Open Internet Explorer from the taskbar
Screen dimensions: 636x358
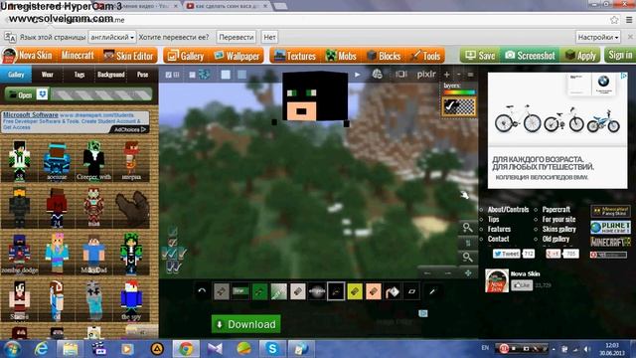click(x=41, y=349)
